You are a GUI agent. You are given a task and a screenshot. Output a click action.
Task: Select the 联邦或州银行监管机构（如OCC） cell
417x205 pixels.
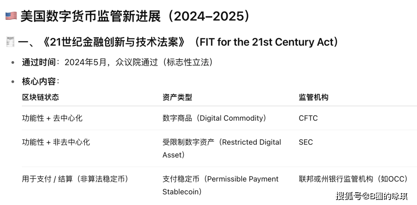[353, 179]
